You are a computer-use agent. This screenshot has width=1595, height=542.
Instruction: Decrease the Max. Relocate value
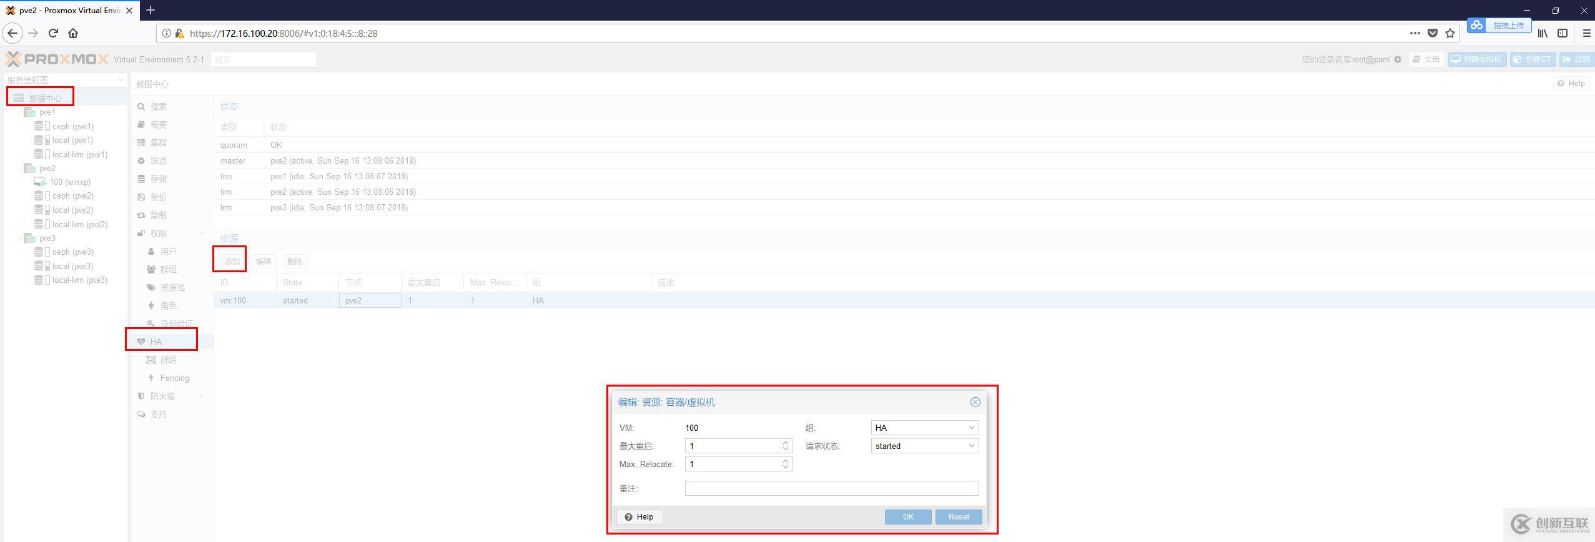click(786, 467)
